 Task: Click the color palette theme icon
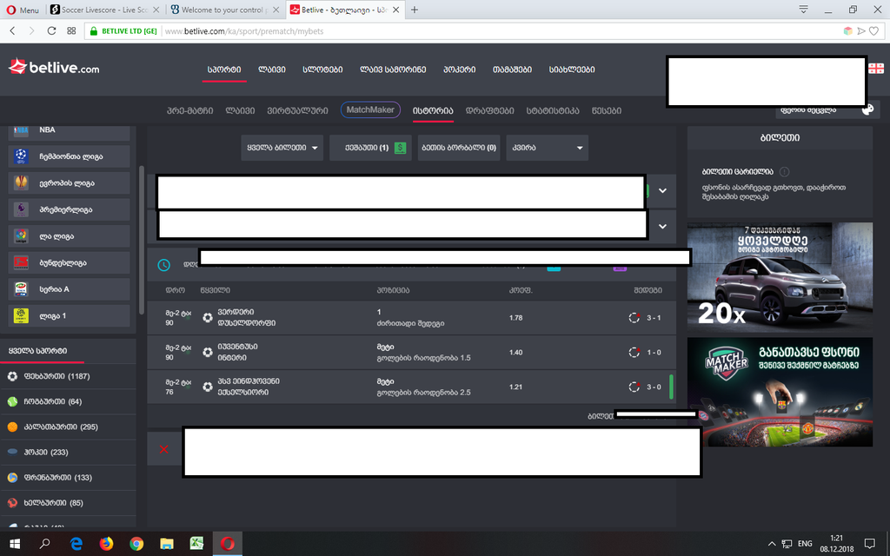pyautogui.click(x=867, y=109)
